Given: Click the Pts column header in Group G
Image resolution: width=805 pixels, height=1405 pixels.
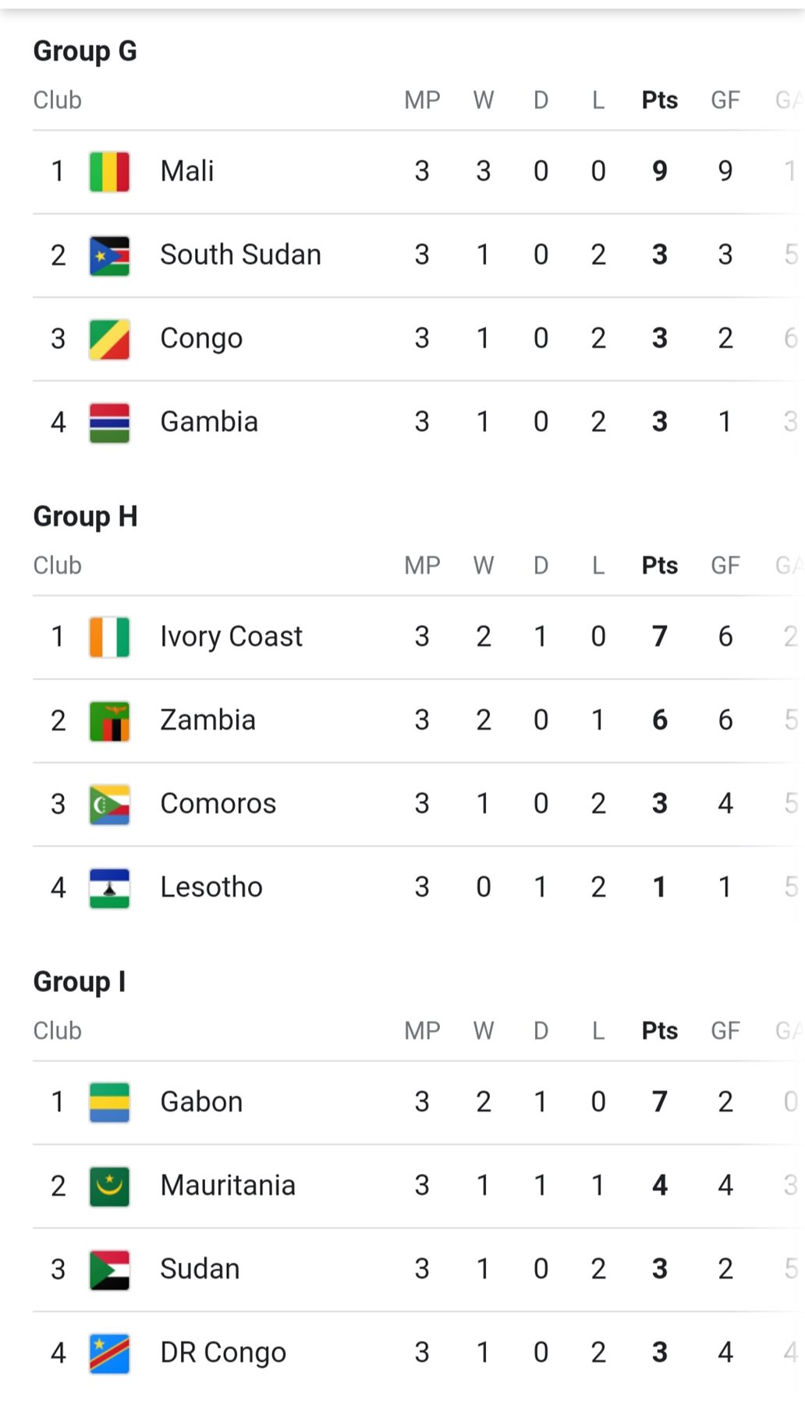Looking at the screenshot, I should coord(659,101).
